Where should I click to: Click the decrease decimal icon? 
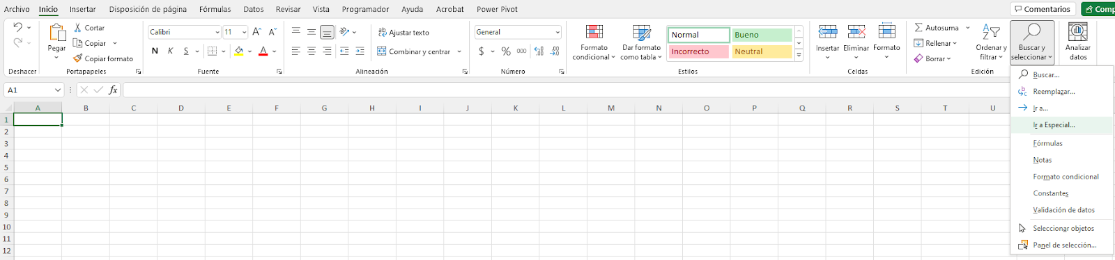click(x=554, y=51)
